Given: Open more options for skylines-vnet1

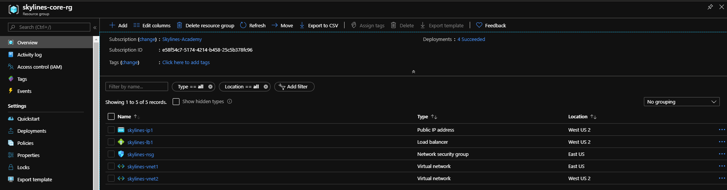Looking at the screenshot, I should click(x=722, y=166).
